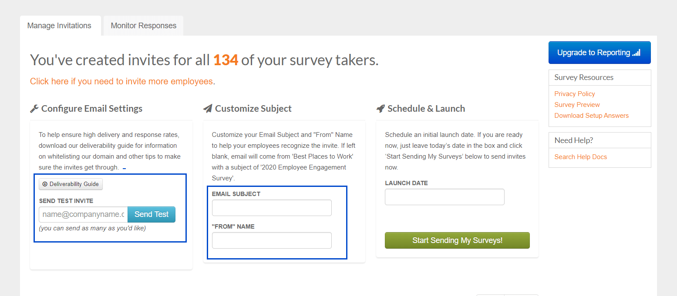Select the Manage Invitations tab

click(x=59, y=26)
